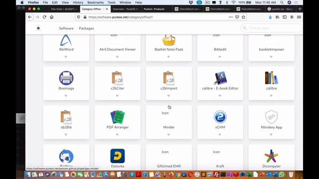The height and width of the screenshot is (179, 319).
Task: Reload the page
Action: [x=44, y=17]
